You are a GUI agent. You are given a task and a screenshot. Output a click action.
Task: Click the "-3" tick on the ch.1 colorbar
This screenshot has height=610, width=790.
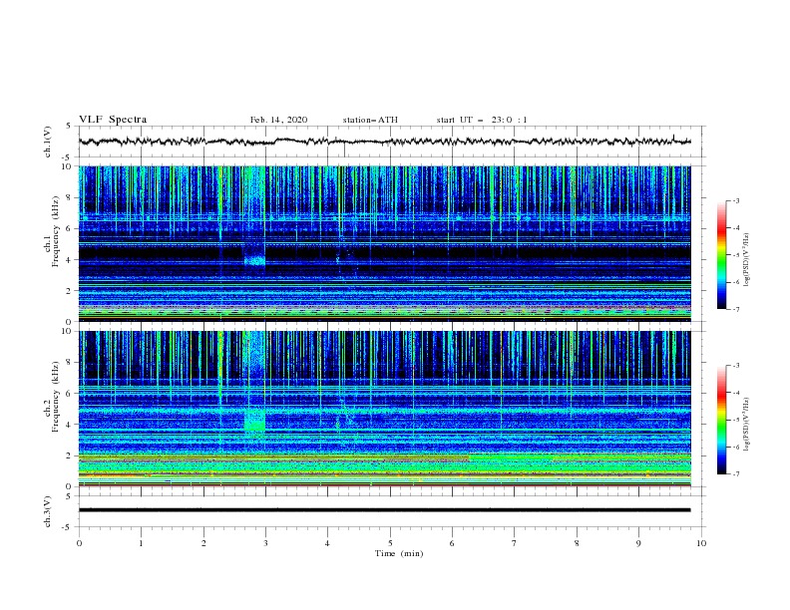pos(736,200)
